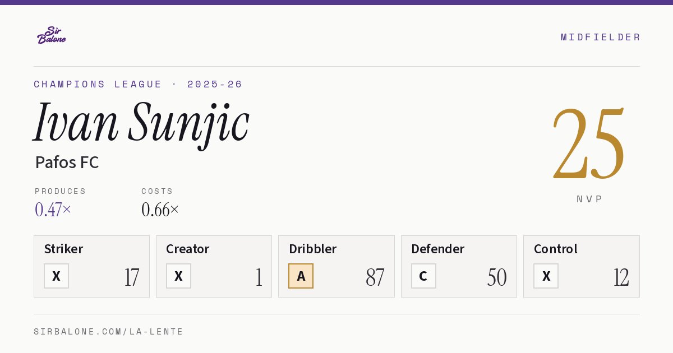
Task: Click the X grade badge for Creator
Action: pyautogui.click(x=179, y=276)
